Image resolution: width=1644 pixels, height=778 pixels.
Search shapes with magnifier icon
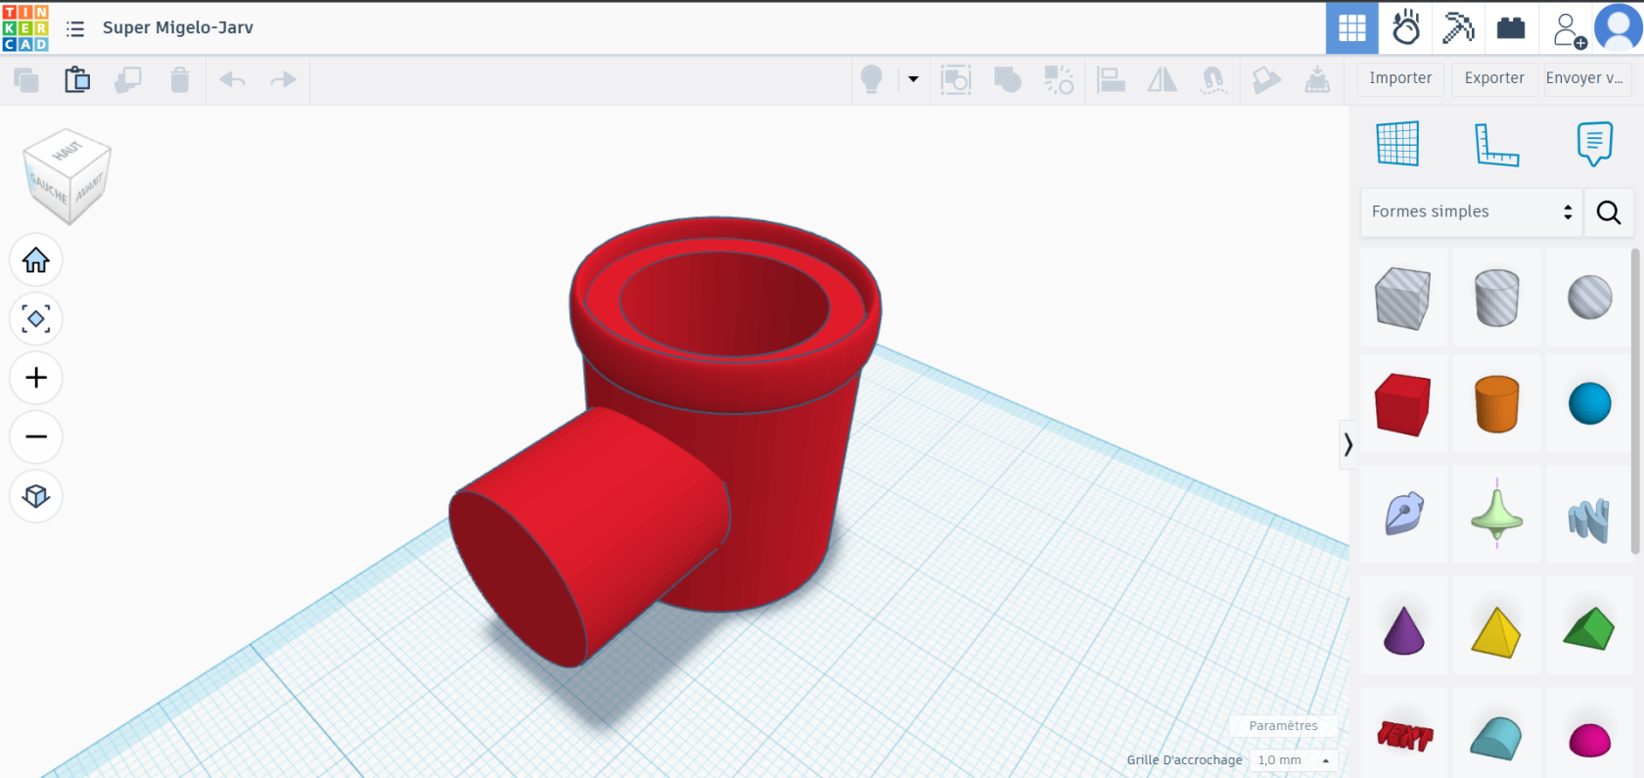pyautogui.click(x=1609, y=212)
